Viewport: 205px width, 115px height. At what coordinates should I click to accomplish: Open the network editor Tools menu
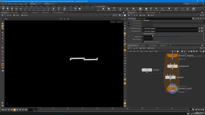coord(146,51)
